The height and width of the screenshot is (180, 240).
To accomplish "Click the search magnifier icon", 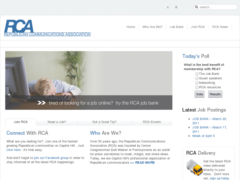I will (x=196, y=7).
